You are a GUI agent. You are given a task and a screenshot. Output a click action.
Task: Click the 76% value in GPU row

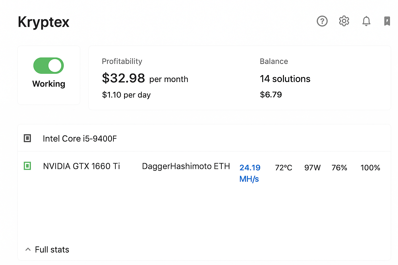[x=339, y=168]
